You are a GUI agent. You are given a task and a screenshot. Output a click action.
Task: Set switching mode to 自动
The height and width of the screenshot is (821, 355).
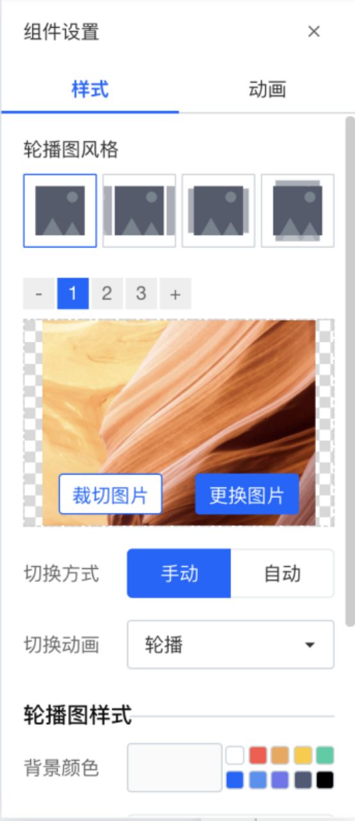pos(283,573)
